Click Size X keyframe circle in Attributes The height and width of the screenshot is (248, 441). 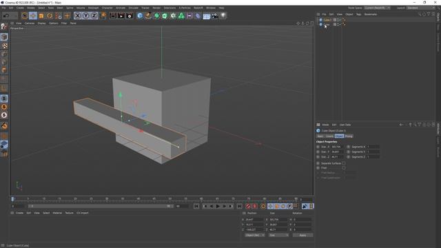pyautogui.click(x=318, y=147)
